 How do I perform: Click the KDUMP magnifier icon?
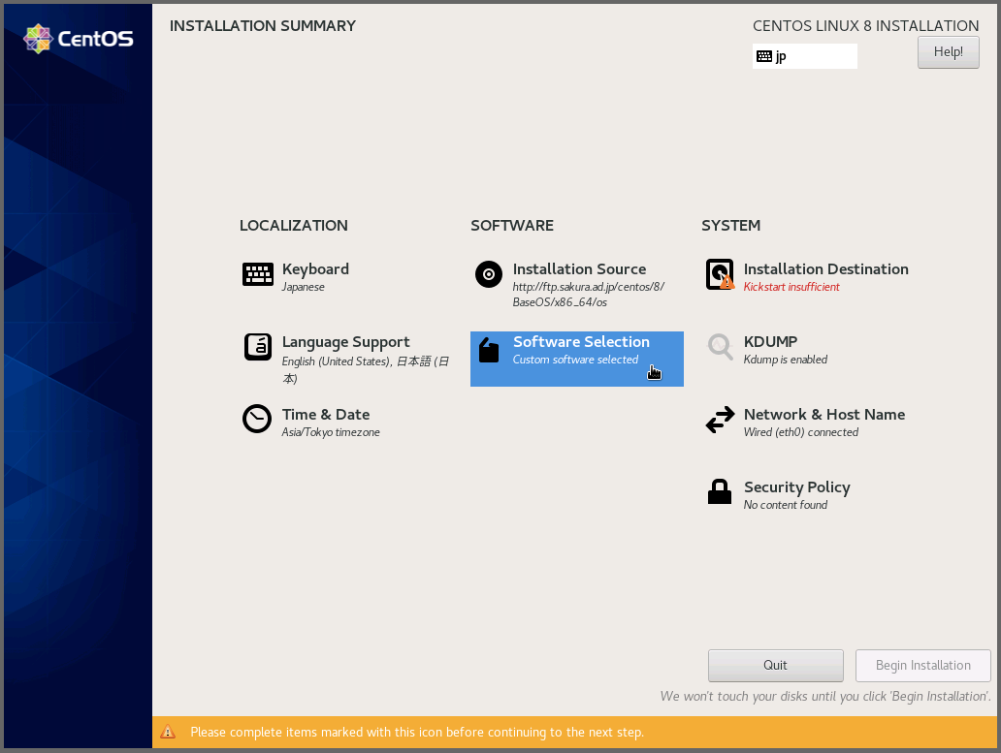pyautogui.click(x=720, y=347)
